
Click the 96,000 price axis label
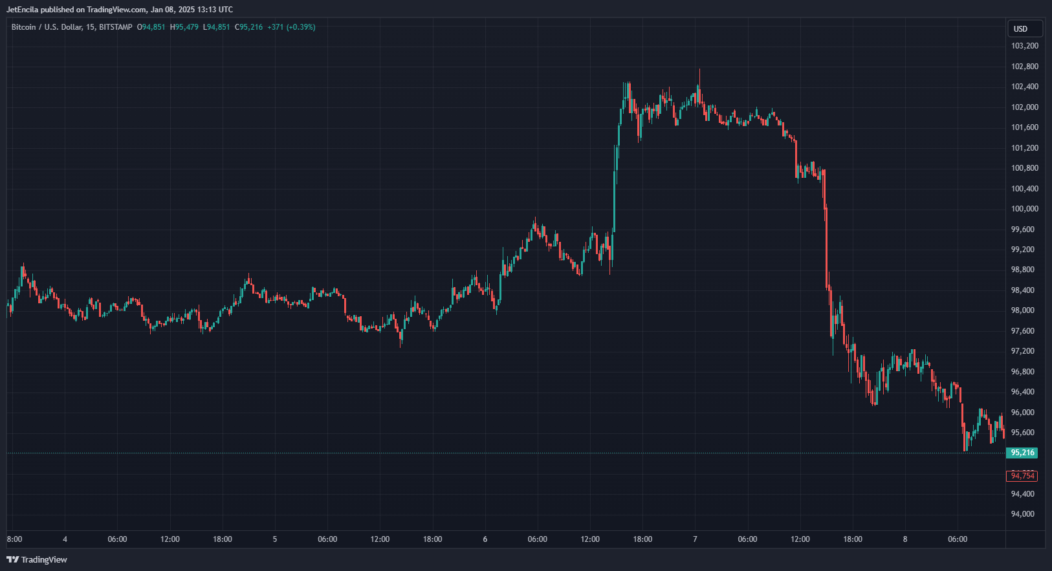pos(1023,413)
